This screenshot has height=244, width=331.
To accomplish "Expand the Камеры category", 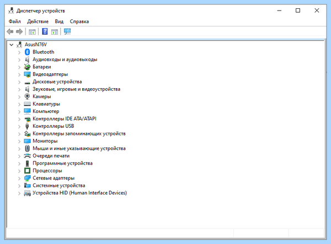I will coord(19,97).
